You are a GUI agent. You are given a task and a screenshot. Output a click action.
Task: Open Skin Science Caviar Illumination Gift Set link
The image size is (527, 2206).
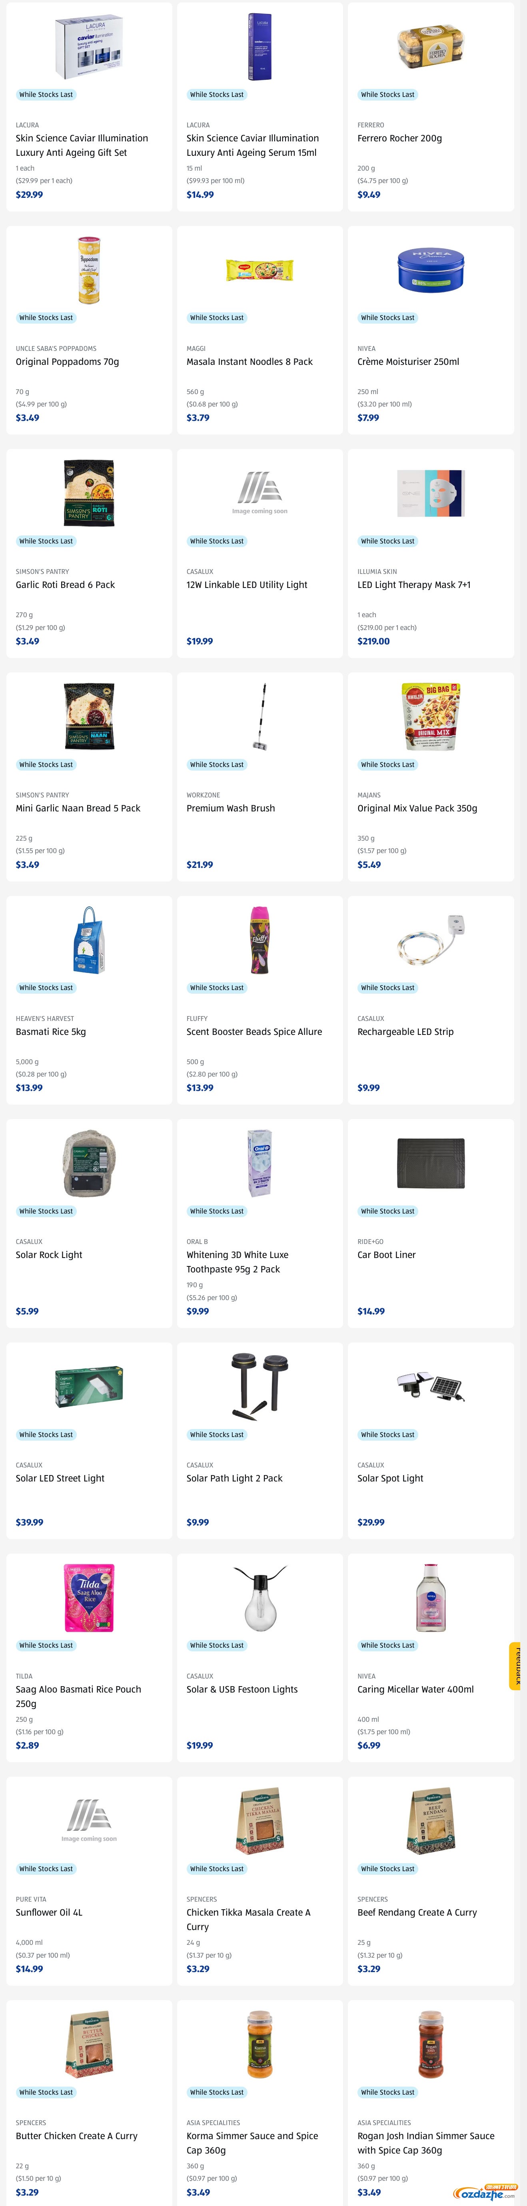[81, 145]
